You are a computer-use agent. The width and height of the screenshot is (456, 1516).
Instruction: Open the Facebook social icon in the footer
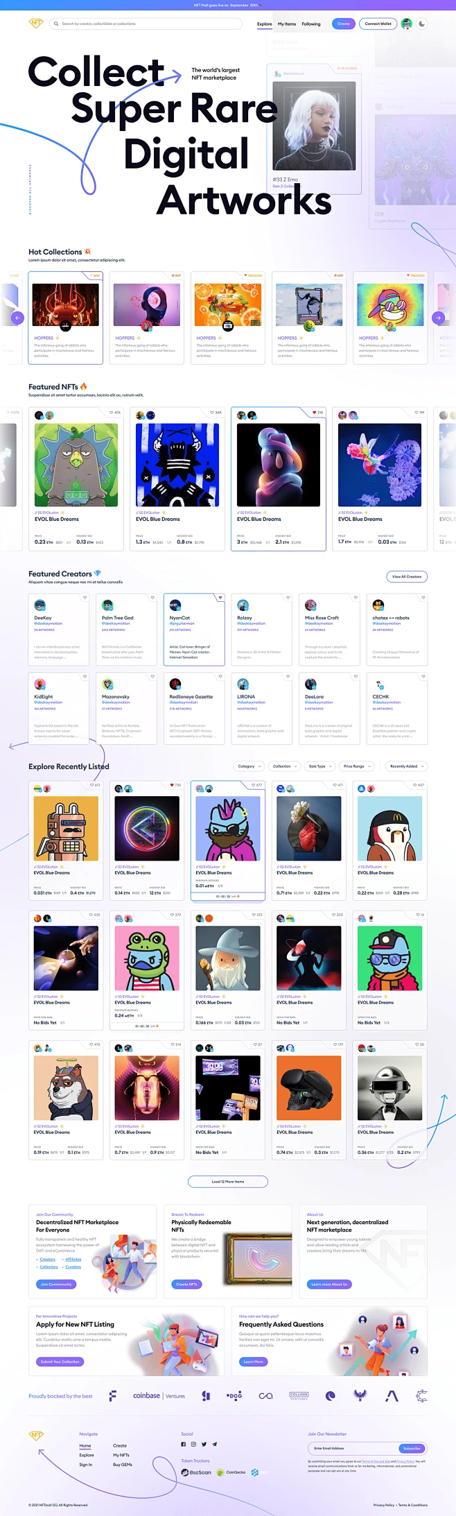click(184, 1444)
